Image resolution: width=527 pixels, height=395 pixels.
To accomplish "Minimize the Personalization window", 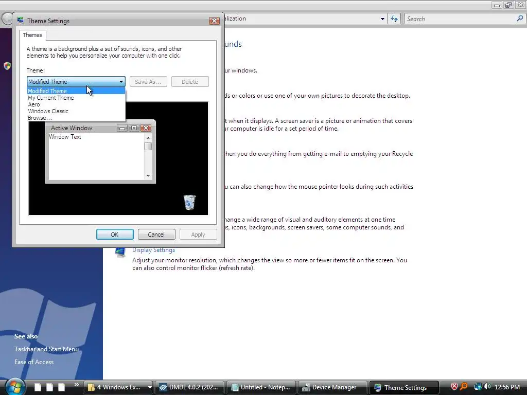I will tap(497, 5).
